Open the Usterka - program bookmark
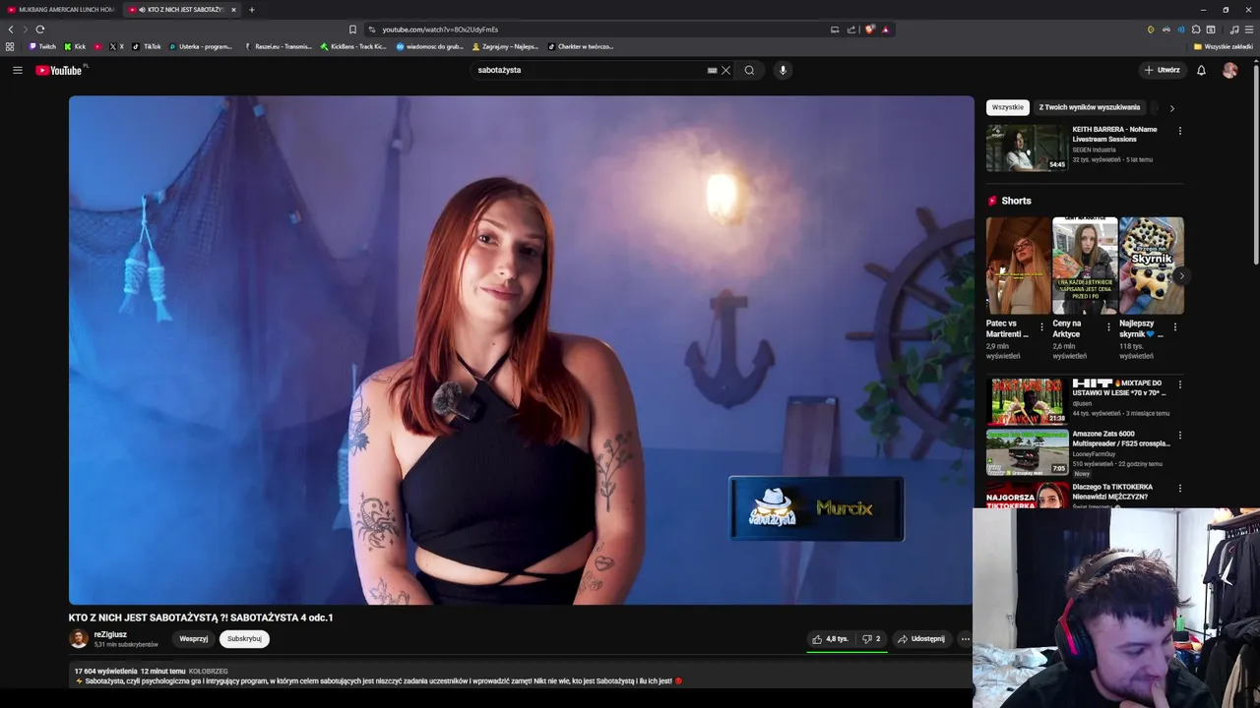Viewport: 1260px width, 708px height. click(x=201, y=46)
